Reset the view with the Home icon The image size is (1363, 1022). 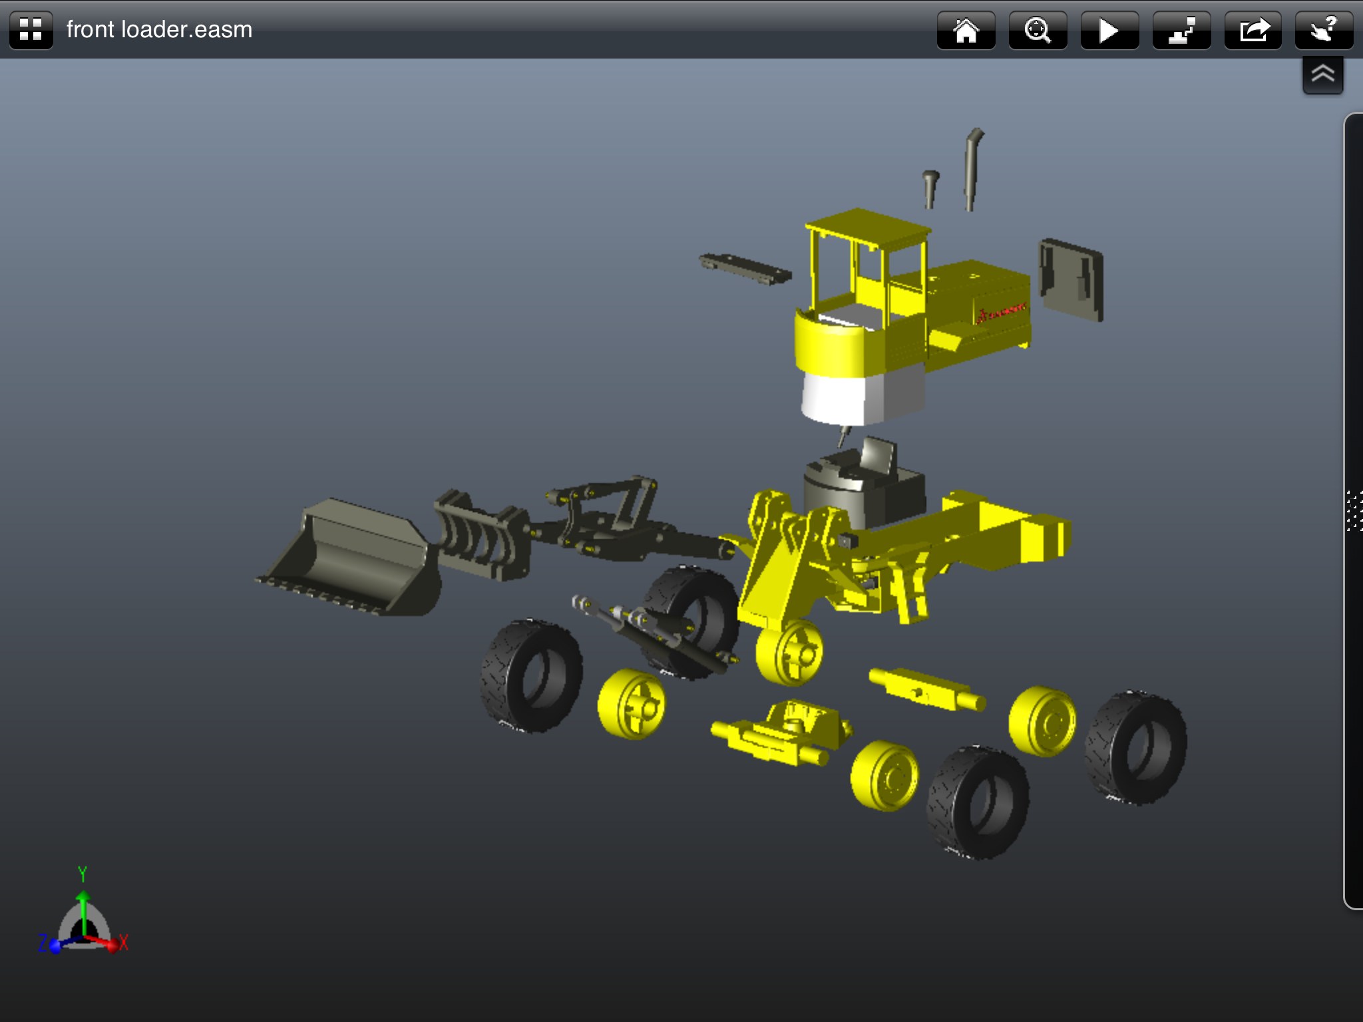966,30
